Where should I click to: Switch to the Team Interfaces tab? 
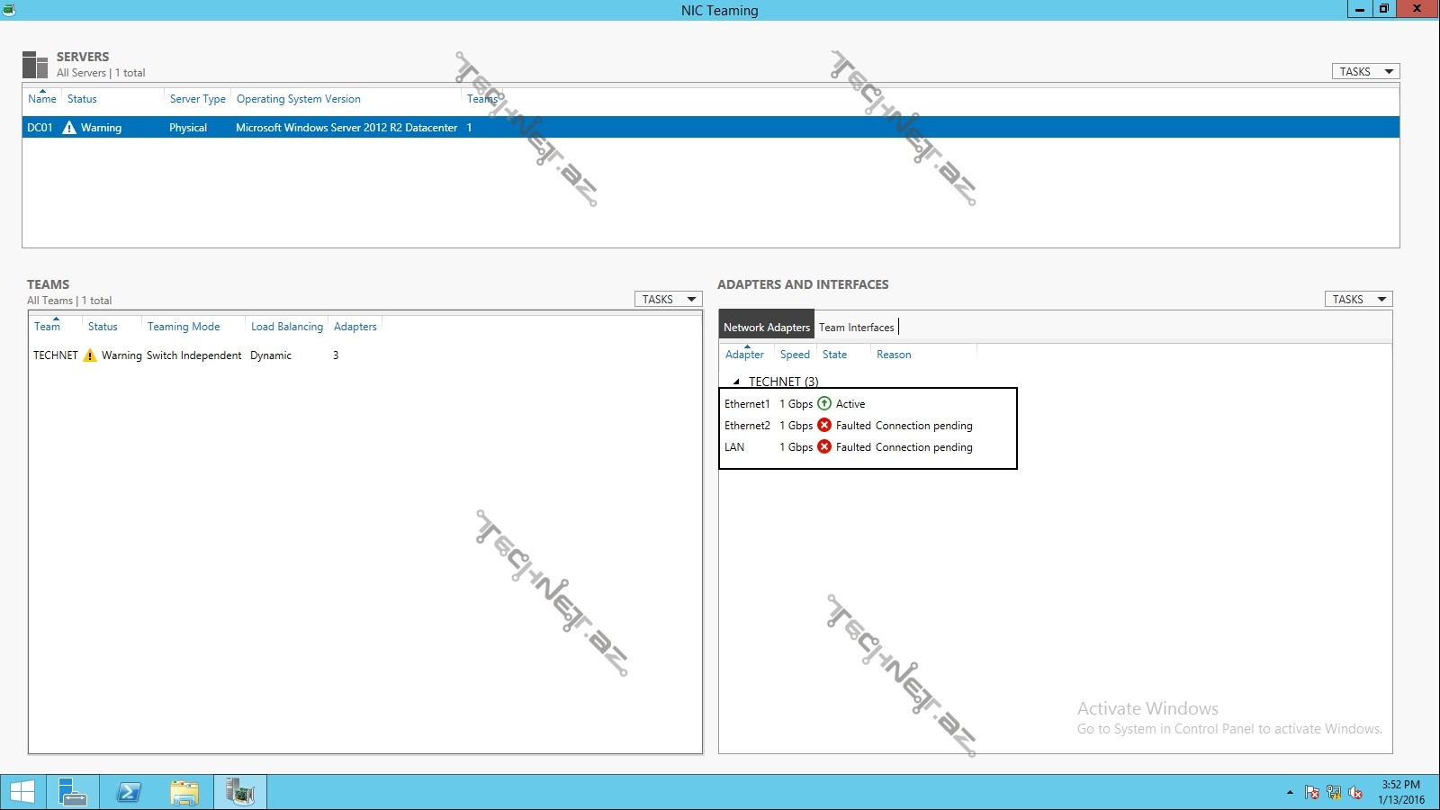click(x=856, y=328)
